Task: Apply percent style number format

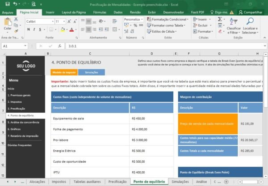Action: coord(135,25)
